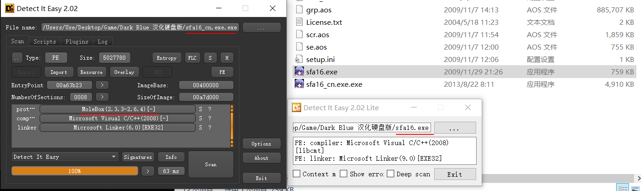641x191 pixels.
Task: Click the License.txt document icon
Action: pyautogui.click(x=299, y=22)
